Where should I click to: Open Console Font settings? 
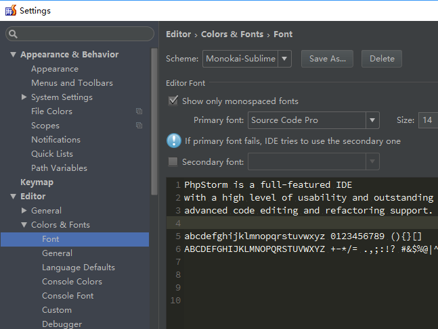click(68, 296)
